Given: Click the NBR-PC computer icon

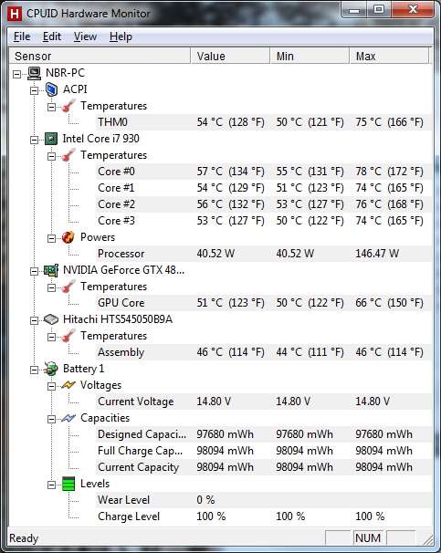Looking at the screenshot, I should (34, 73).
